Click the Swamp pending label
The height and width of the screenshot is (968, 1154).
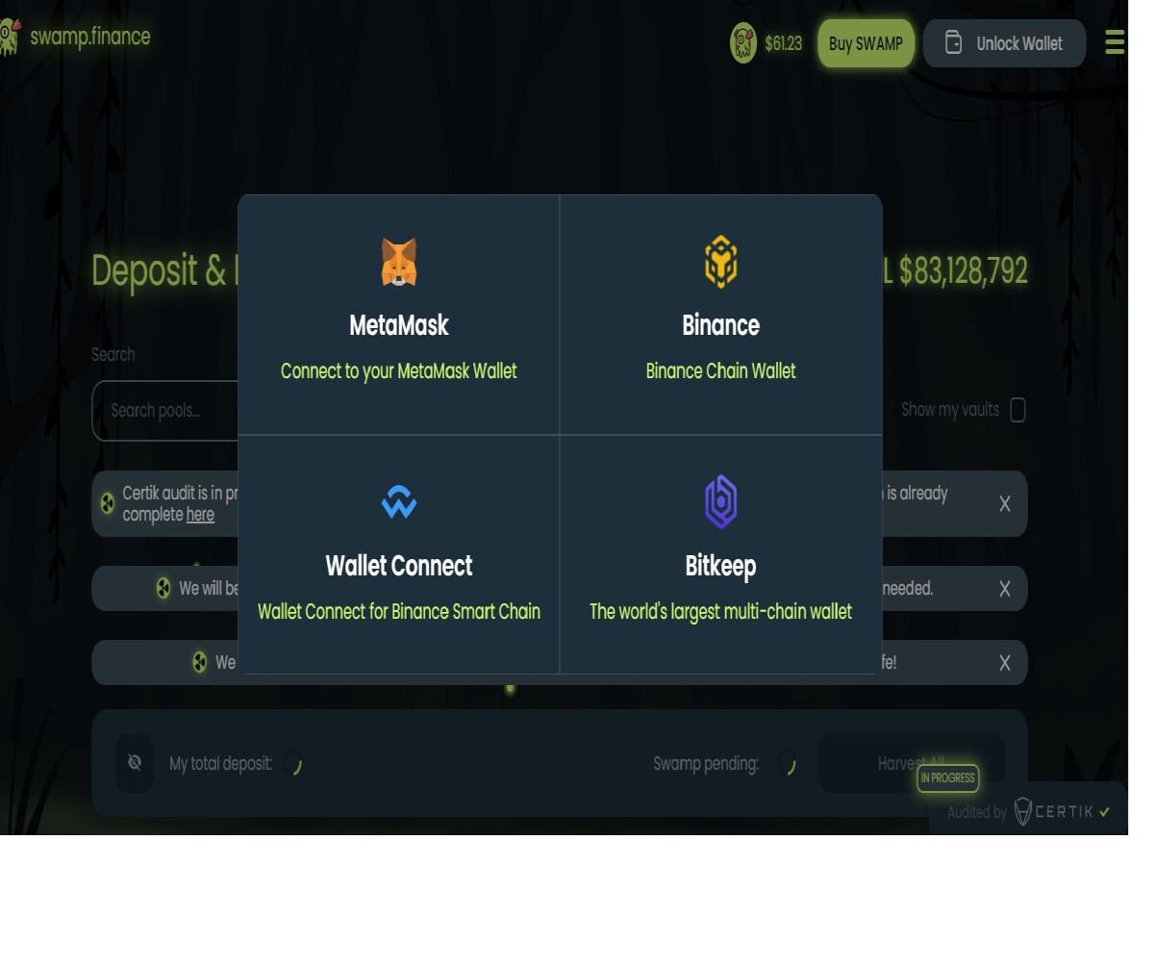click(x=706, y=764)
